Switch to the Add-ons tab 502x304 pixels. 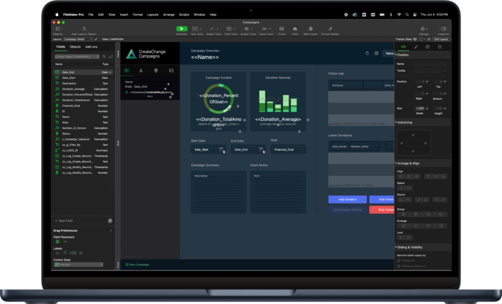[x=91, y=47]
